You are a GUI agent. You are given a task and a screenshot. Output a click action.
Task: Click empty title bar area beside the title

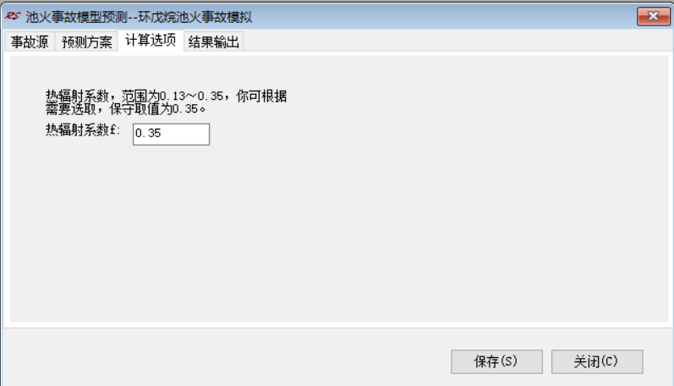coord(443,17)
